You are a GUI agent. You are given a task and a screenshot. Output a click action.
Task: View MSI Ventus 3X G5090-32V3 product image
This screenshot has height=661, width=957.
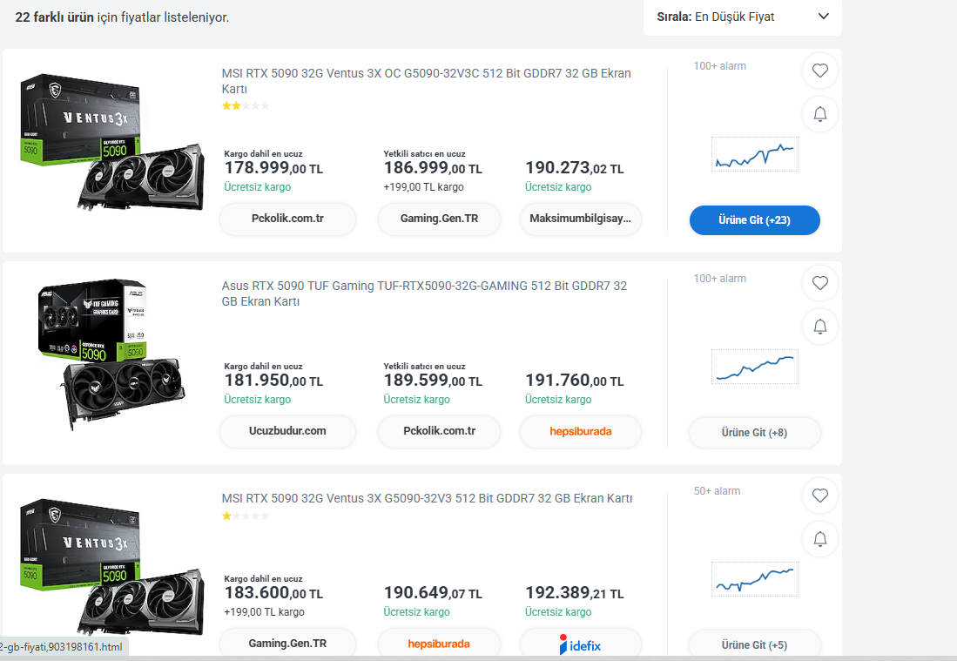pyautogui.click(x=111, y=567)
